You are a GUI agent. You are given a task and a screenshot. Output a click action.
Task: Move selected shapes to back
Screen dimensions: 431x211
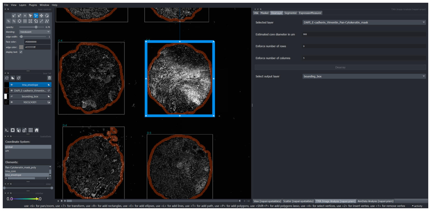pyautogui.click(x=9, y=21)
